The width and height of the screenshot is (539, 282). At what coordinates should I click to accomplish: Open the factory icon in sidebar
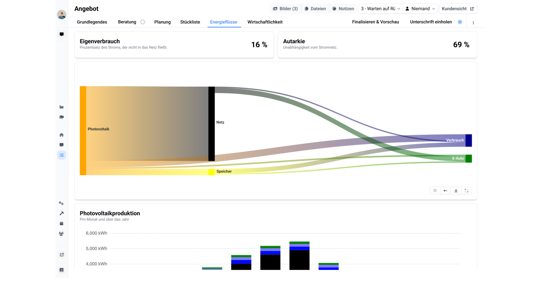click(62, 107)
